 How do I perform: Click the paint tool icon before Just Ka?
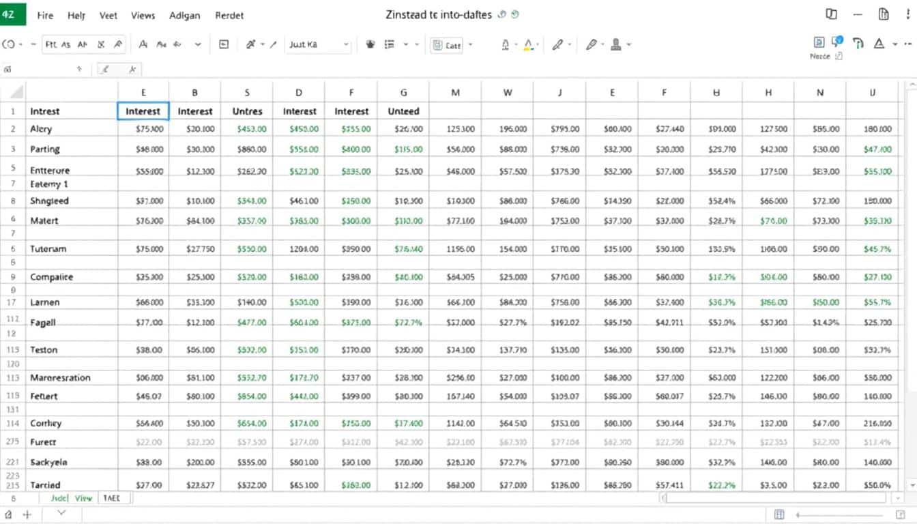click(250, 44)
